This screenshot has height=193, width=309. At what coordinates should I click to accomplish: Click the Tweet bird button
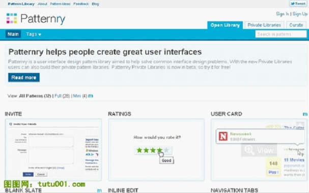point(298,4)
